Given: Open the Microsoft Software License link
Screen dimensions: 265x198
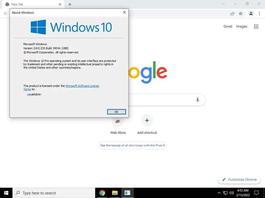Looking at the screenshot, I should tap(82, 86).
